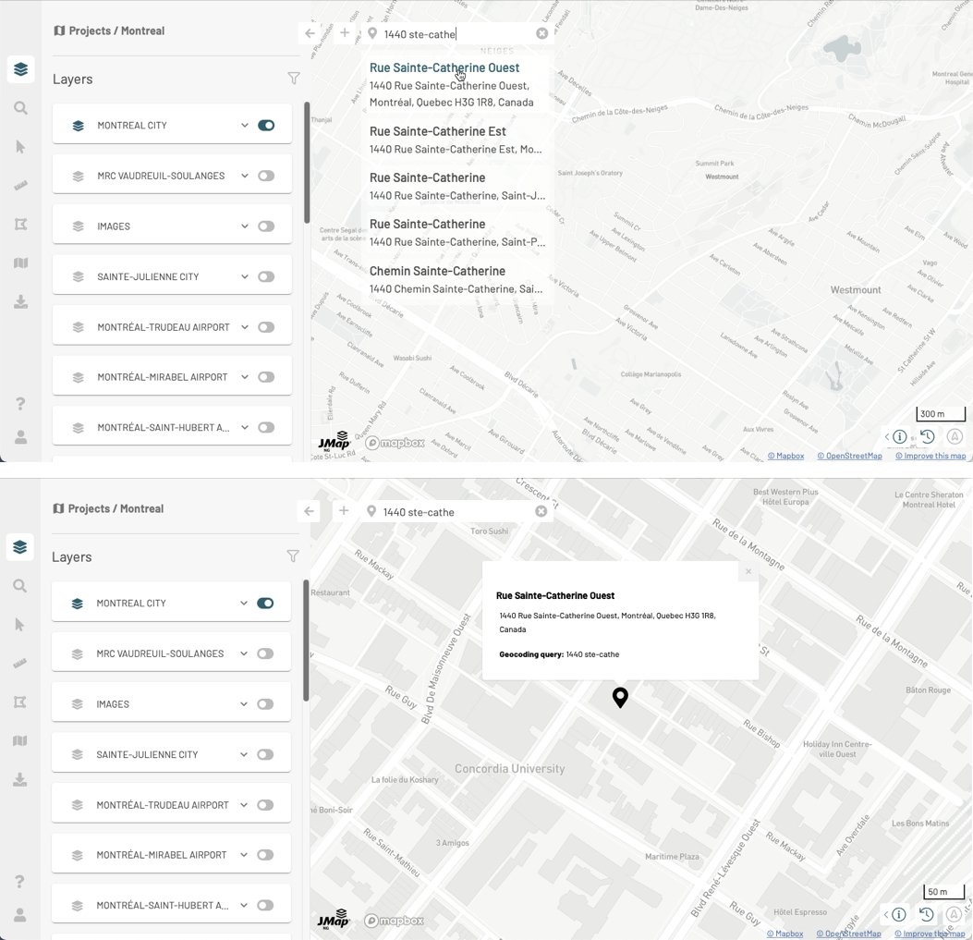Viewport: 973px width, 940px height.
Task: Open the Improve this map link near 50 m scale
Action: (929, 934)
